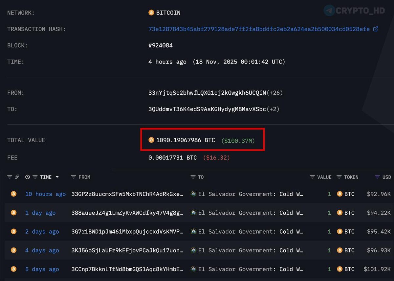Open the leftmost filter icon in table header

(10, 177)
